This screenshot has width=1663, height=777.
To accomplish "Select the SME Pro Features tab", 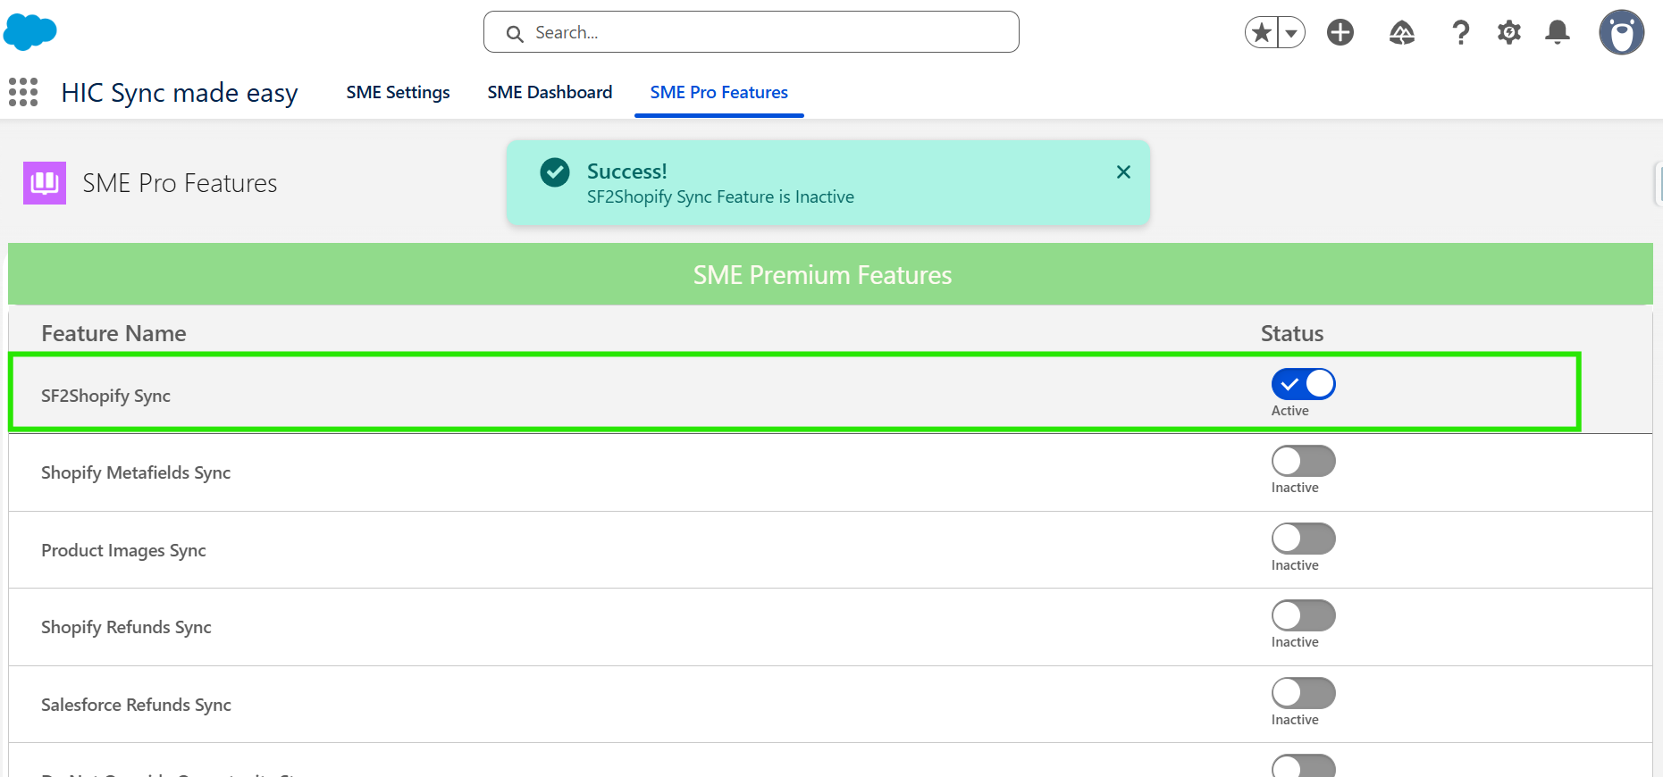I will click(718, 92).
